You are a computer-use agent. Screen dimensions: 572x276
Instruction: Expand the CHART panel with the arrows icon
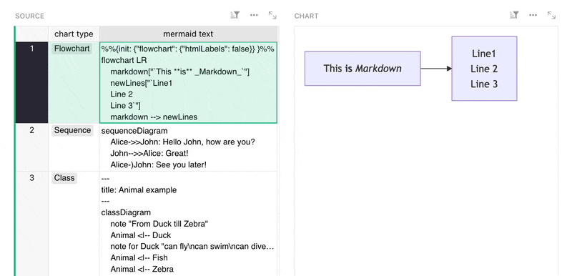(551, 15)
